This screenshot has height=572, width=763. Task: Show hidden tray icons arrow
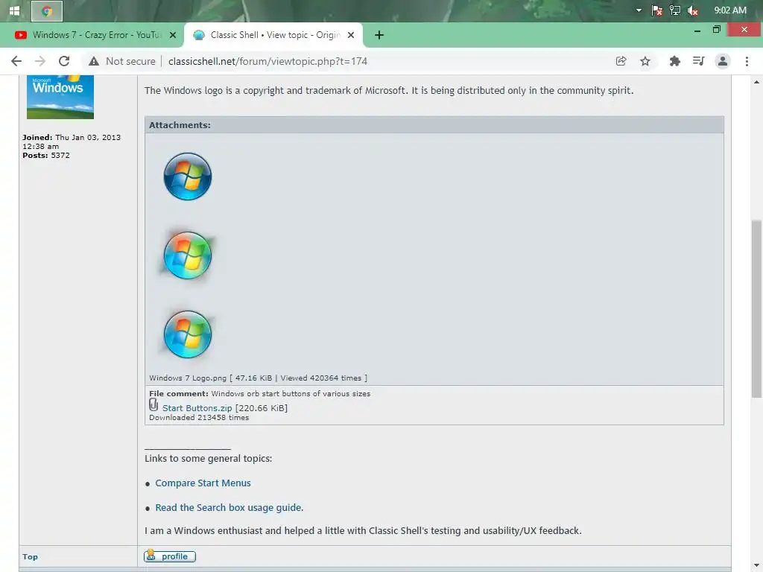pos(639,10)
